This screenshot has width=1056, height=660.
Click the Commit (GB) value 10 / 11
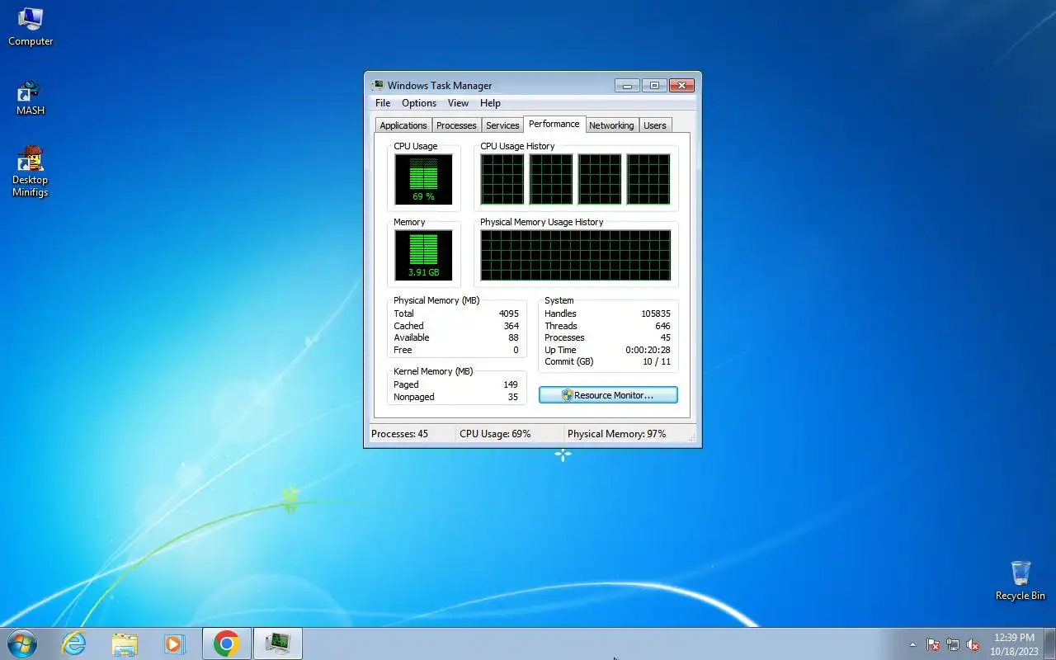(x=658, y=361)
